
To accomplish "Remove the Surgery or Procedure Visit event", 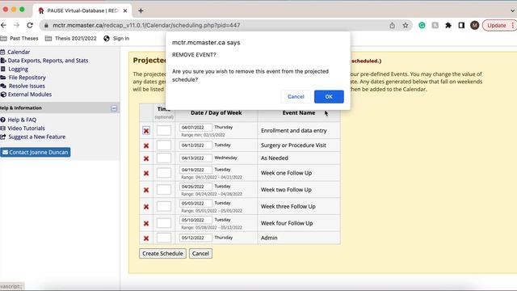I will pos(146,145).
